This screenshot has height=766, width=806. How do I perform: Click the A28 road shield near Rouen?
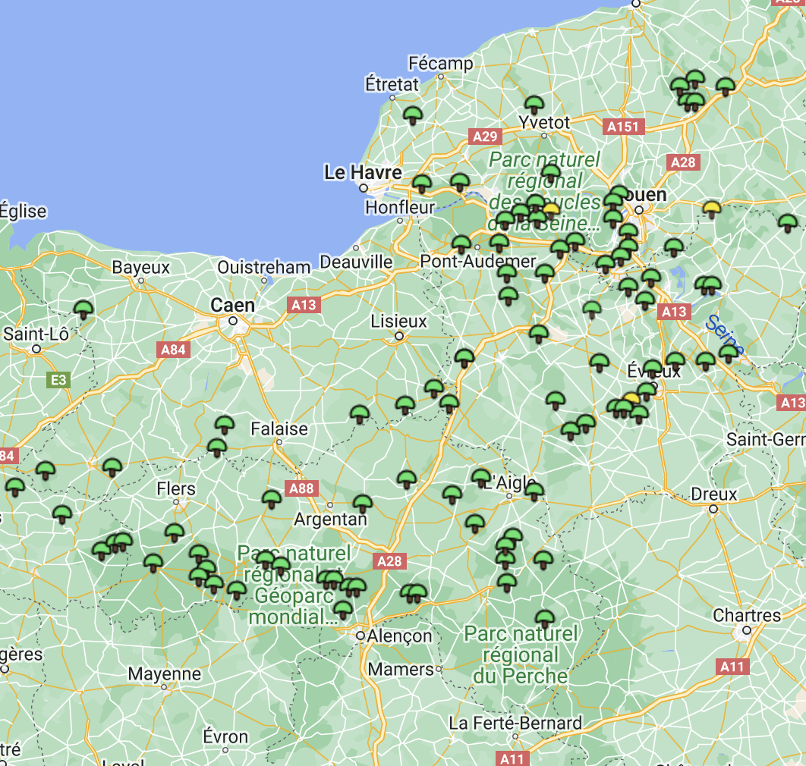click(682, 162)
